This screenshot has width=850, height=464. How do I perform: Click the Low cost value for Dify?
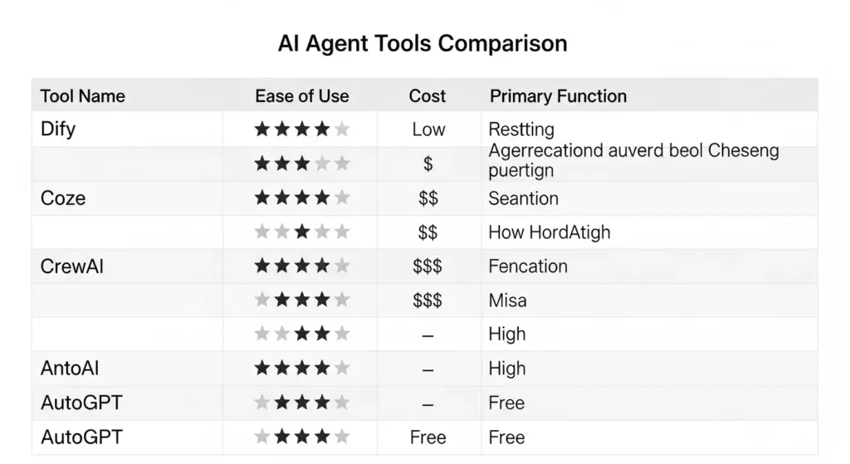point(428,129)
